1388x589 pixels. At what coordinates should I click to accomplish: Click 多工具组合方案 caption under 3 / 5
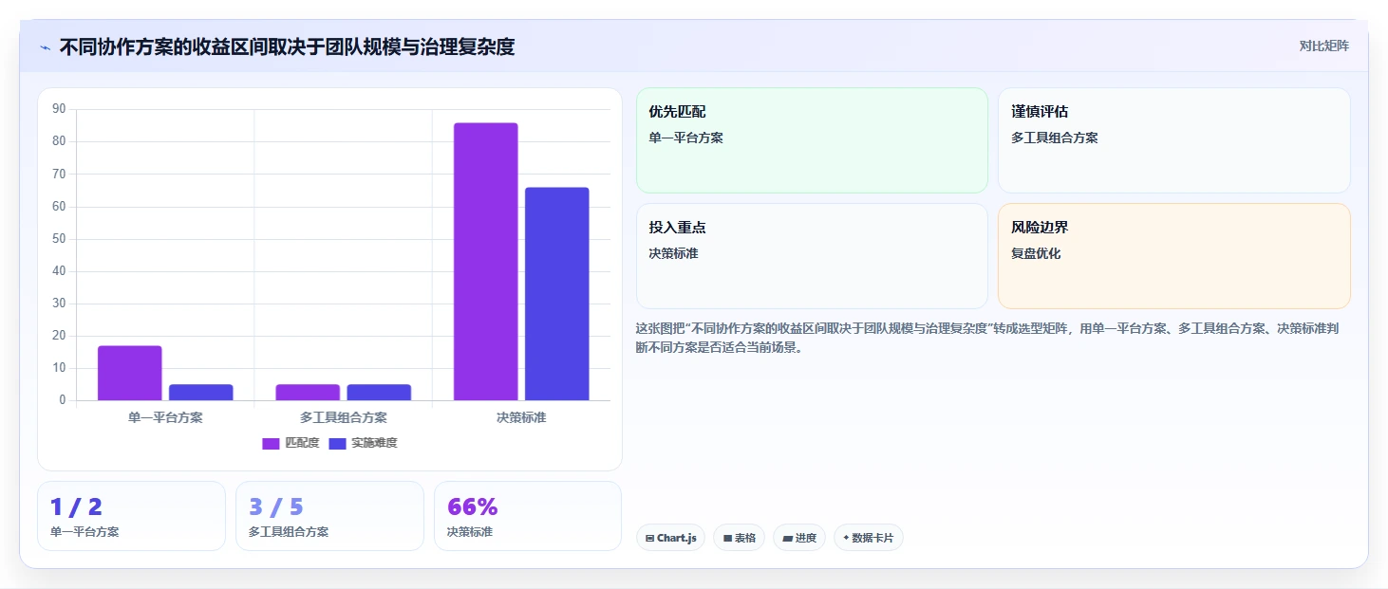289,532
